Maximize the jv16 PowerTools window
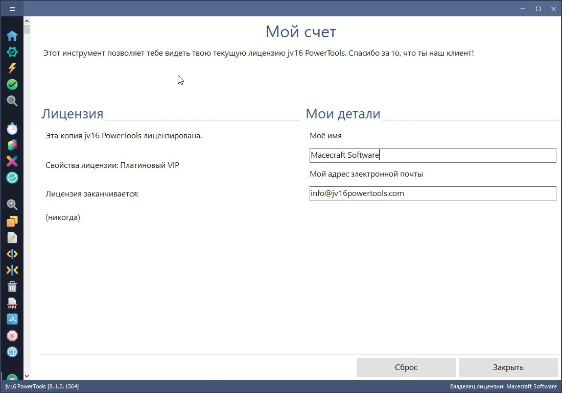The image size is (562, 393). pos(538,9)
